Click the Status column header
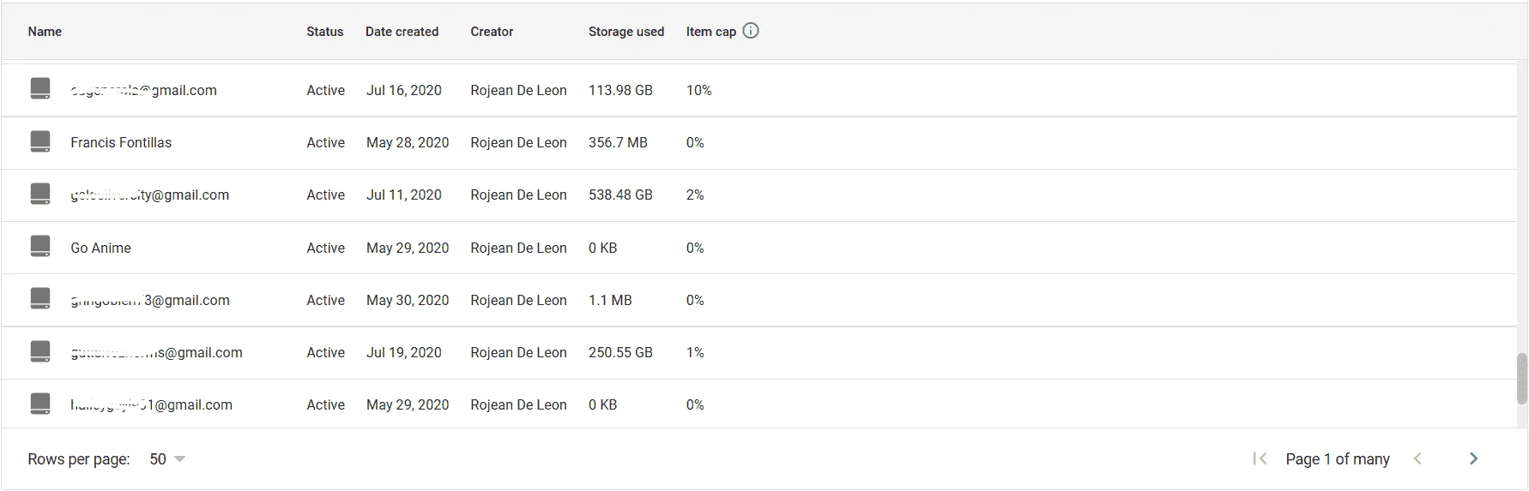The image size is (1529, 491). point(325,32)
